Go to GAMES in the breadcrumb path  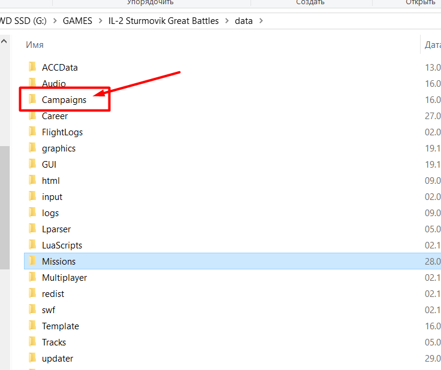77,21
